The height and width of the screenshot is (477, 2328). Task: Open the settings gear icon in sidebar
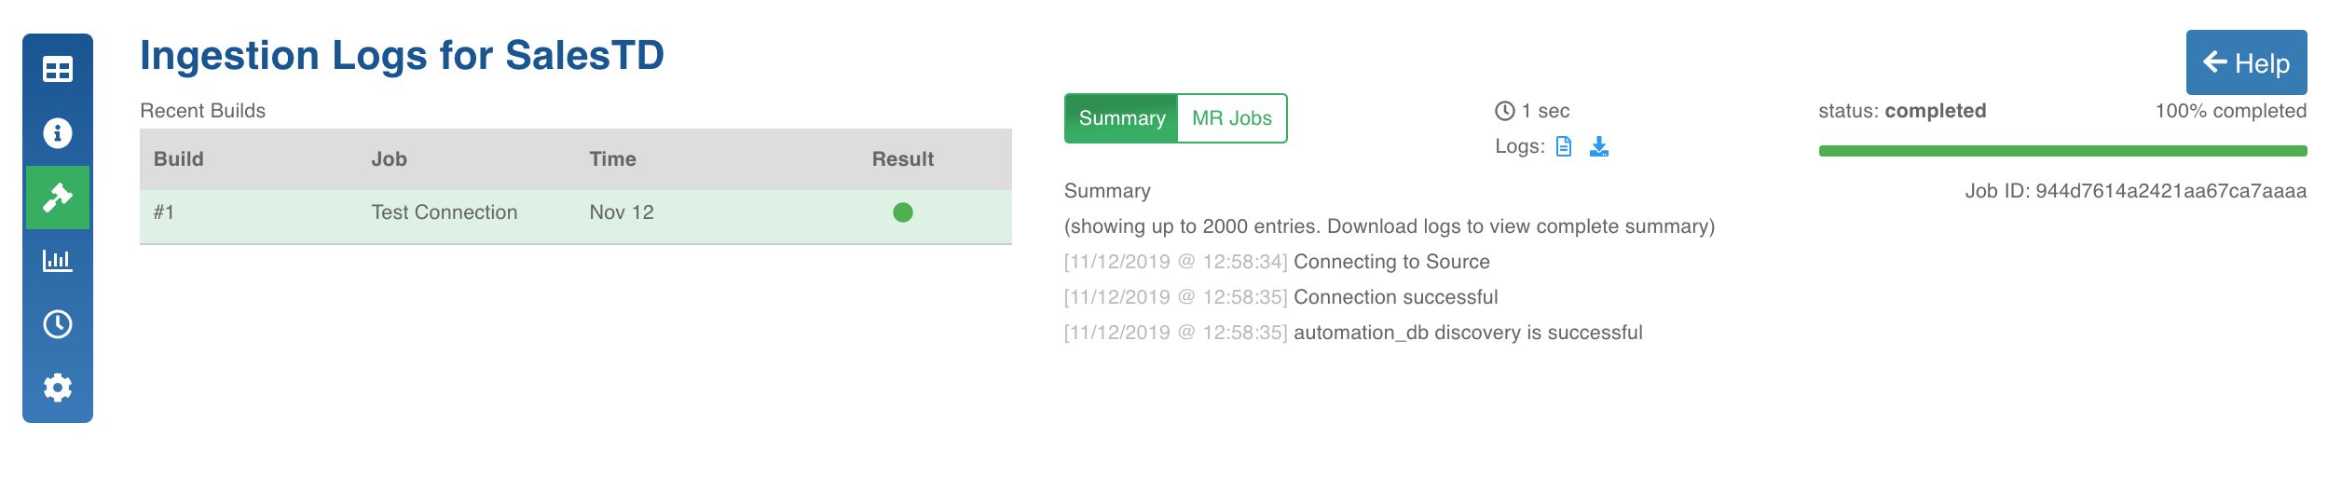(58, 388)
